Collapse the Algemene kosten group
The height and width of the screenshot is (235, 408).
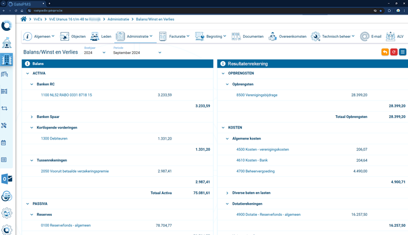pyautogui.click(x=227, y=138)
